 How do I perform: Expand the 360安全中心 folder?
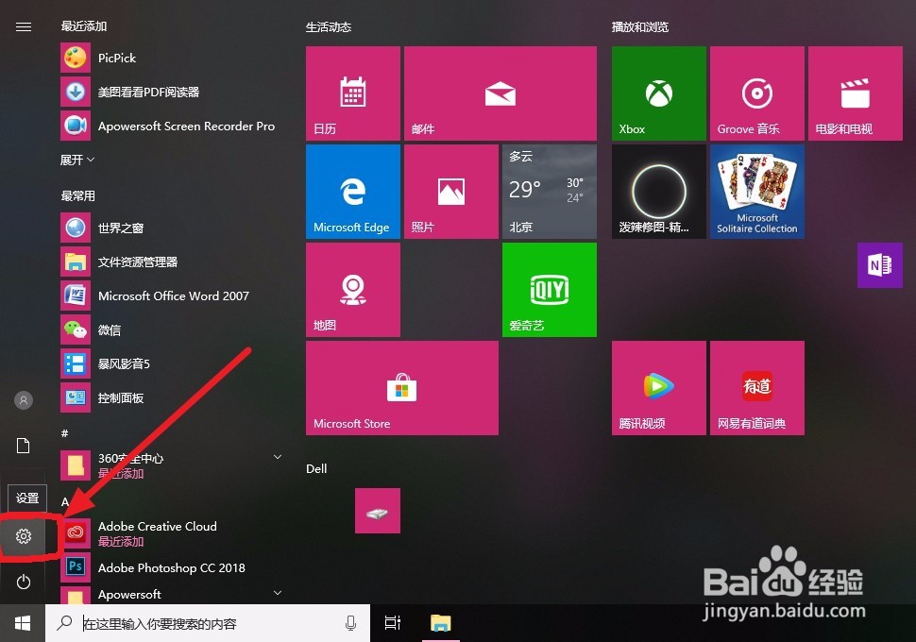click(278, 457)
